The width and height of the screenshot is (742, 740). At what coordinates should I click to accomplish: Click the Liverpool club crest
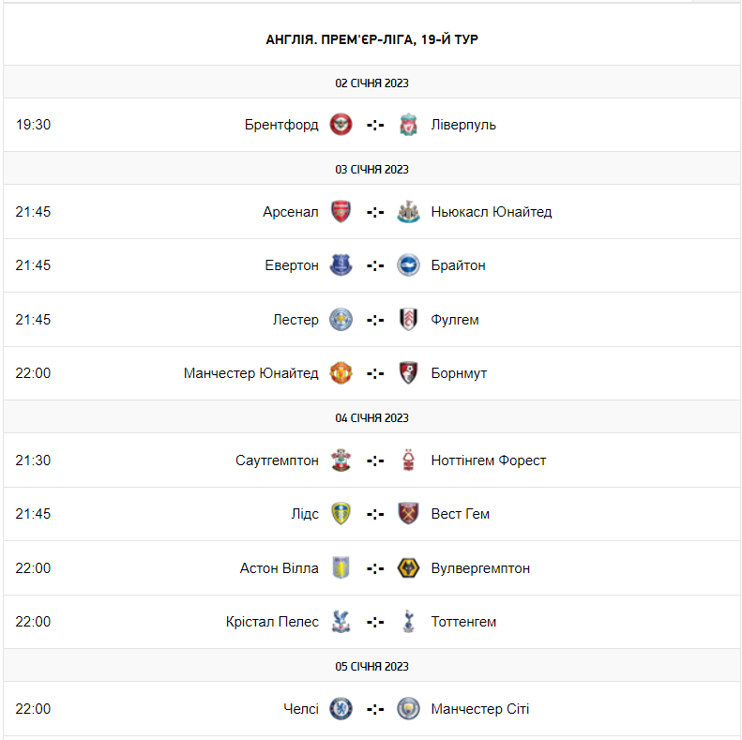408,125
